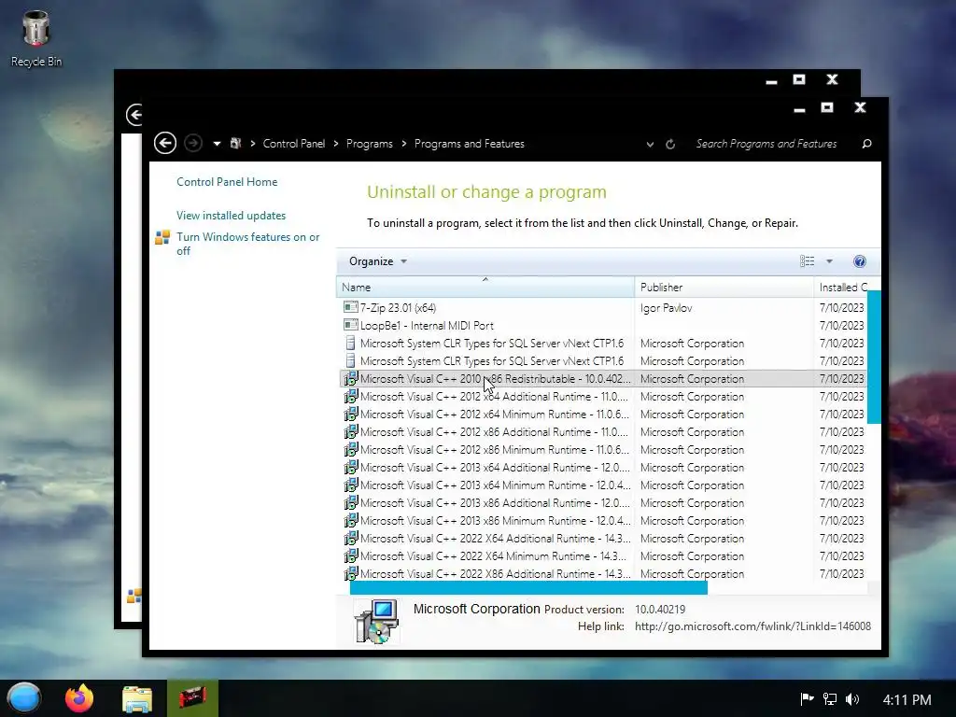Click the search magnifier icon

click(866, 144)
